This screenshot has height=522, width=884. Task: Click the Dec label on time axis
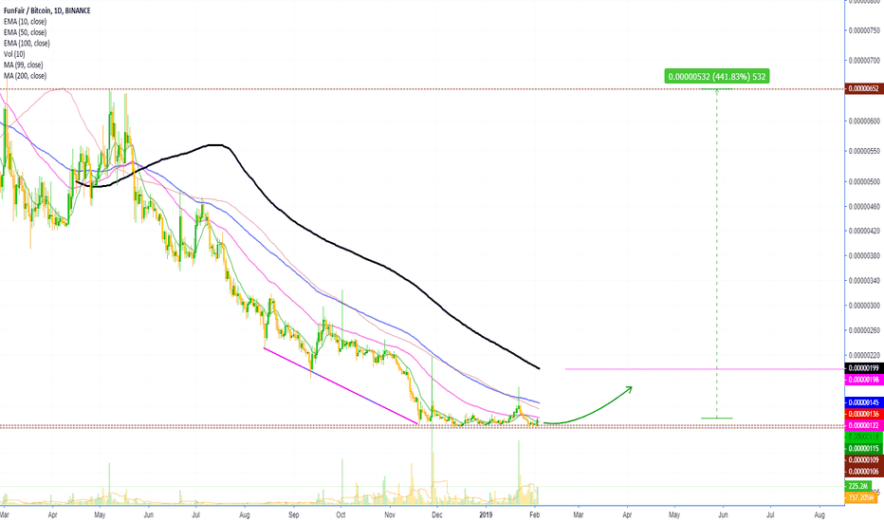[x=437, y=514]
